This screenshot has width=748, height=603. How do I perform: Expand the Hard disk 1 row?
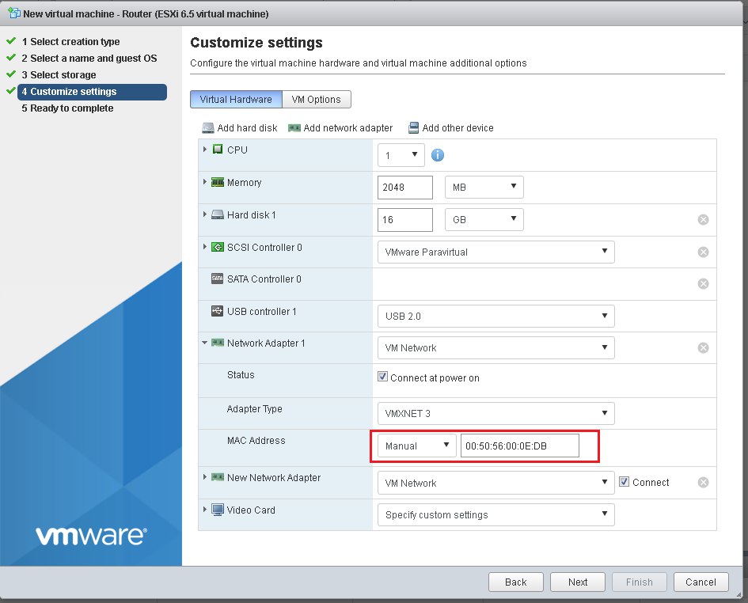[x=205, y=214]
